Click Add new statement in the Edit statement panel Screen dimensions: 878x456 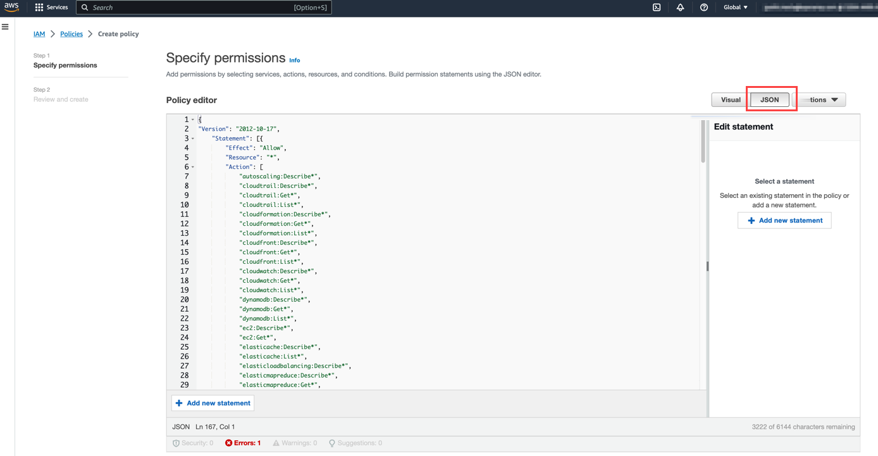[x=784, y=220]
